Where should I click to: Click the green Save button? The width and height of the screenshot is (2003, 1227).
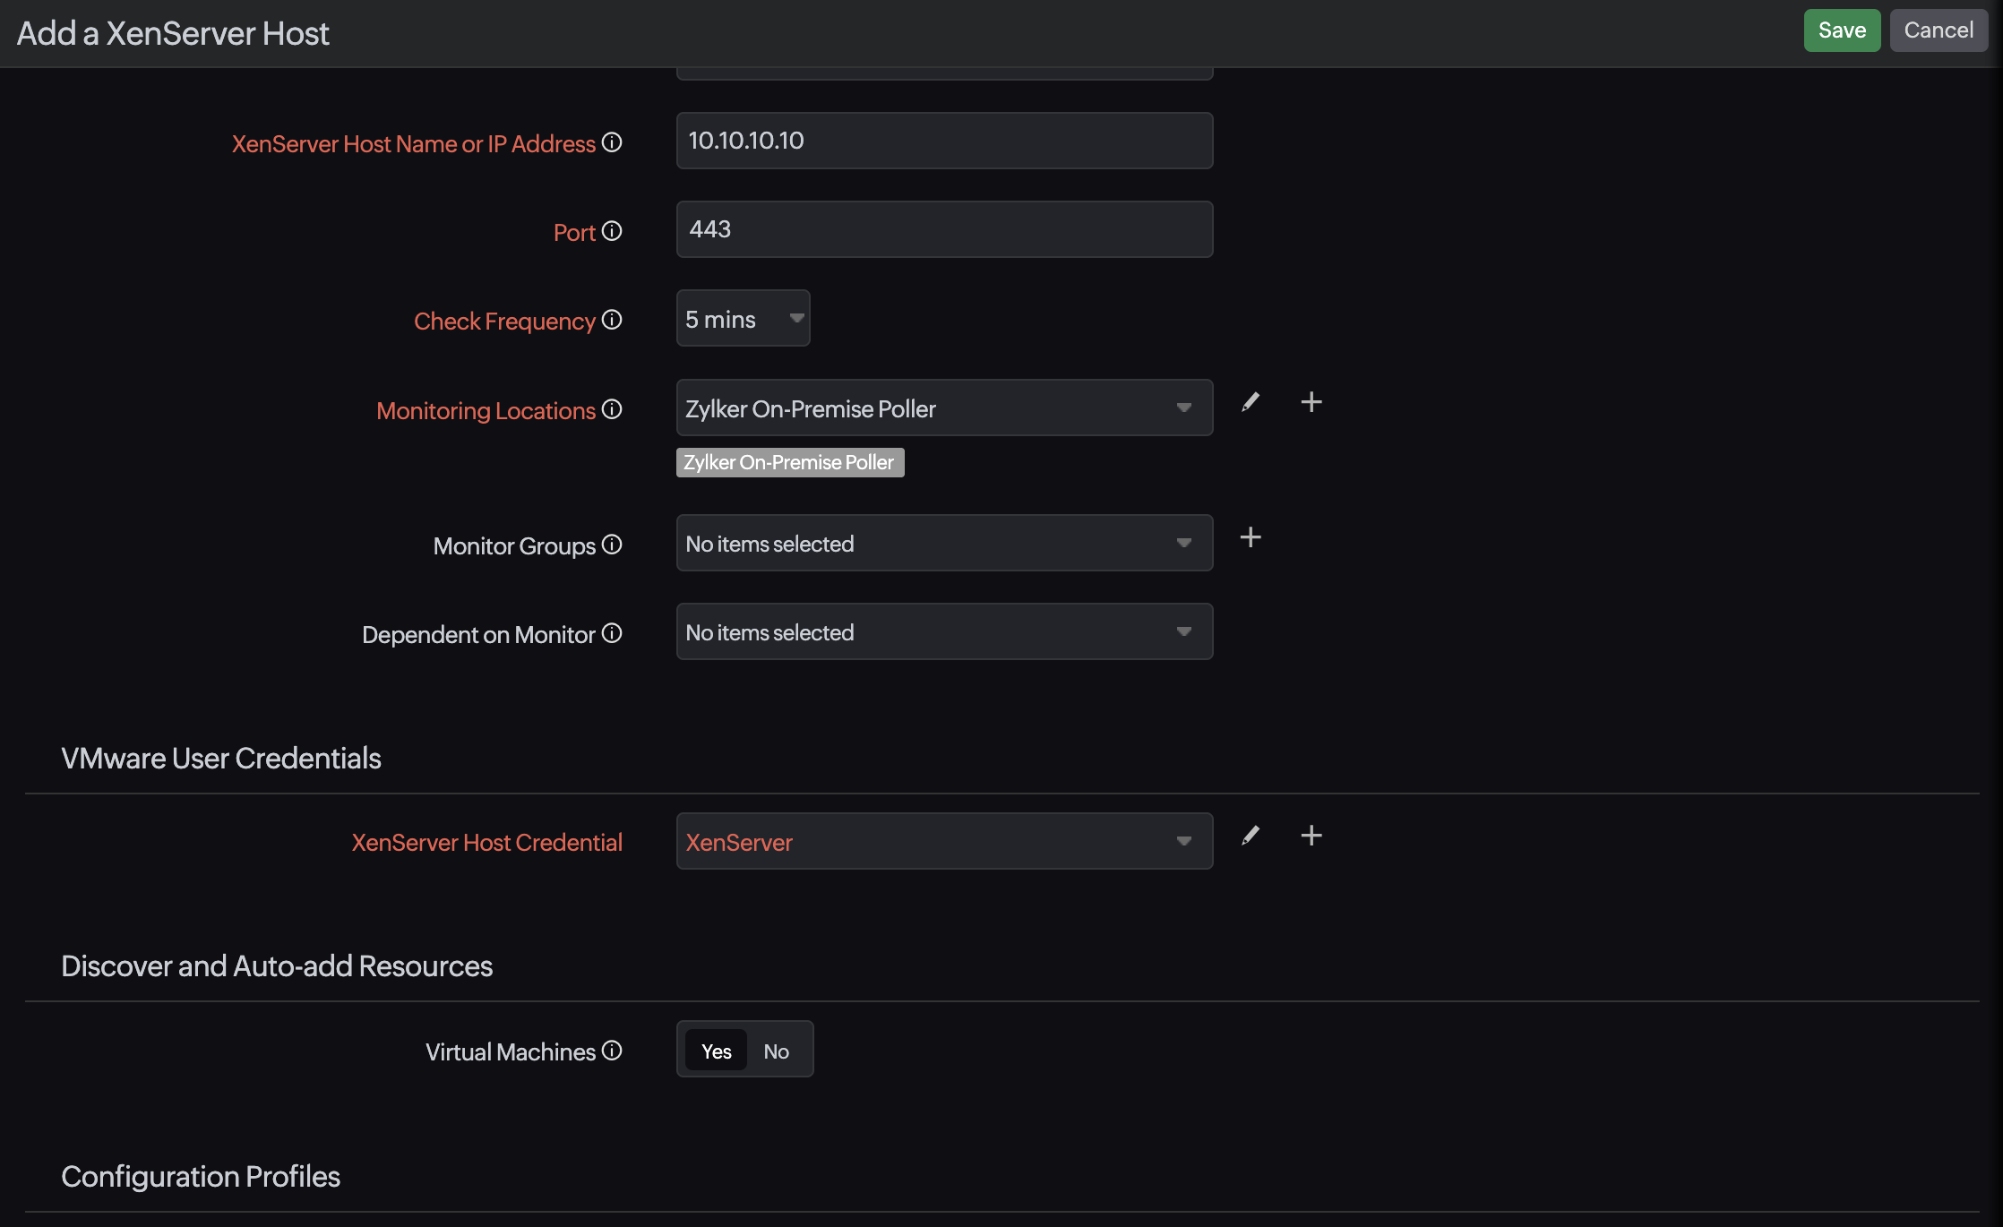tap(1842, 30)
